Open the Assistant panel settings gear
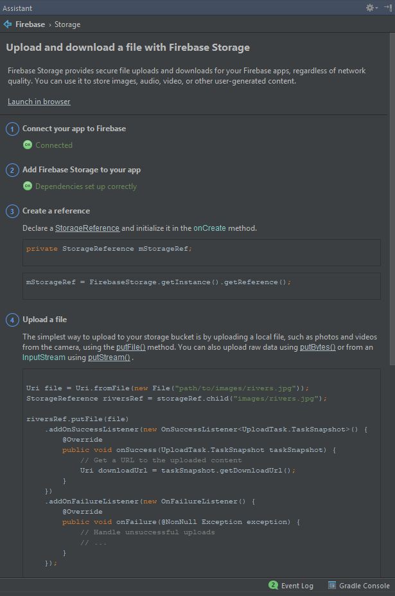395x596 pixels. [371, 8]
